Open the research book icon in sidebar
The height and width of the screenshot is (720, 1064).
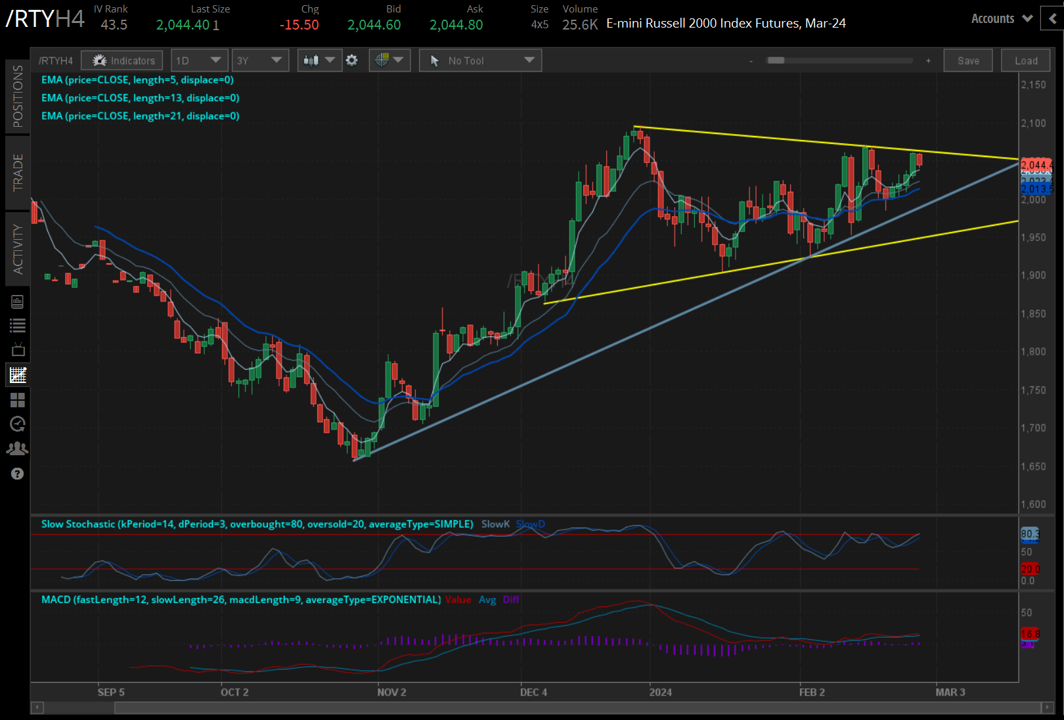pyautogui.click(x=18, y=302)
